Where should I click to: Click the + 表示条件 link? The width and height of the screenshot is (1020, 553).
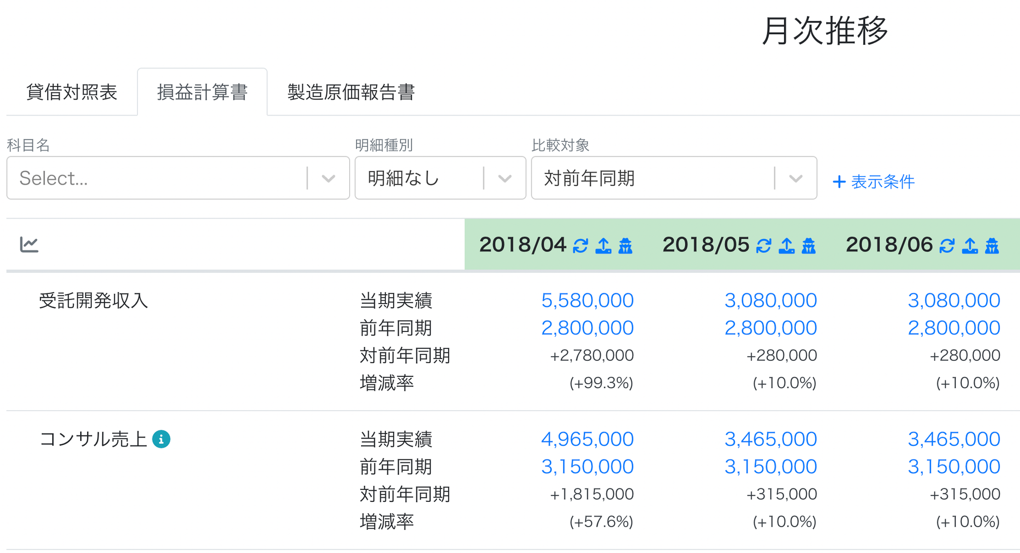pos(874,182)
